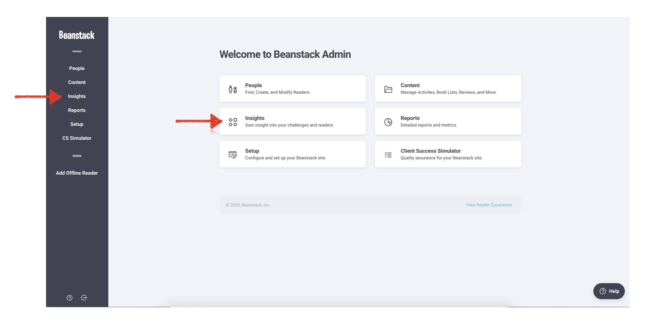Click the Welcome to Beanstack Admin heading
The image size is (668, 335).
(285, 54)
